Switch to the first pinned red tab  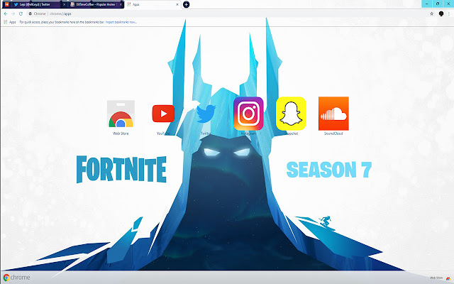(6, 4)
